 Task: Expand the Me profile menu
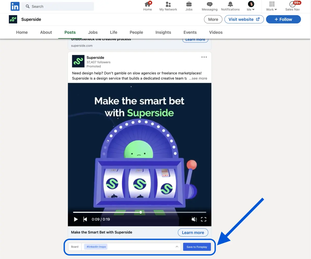coord(251,6)
